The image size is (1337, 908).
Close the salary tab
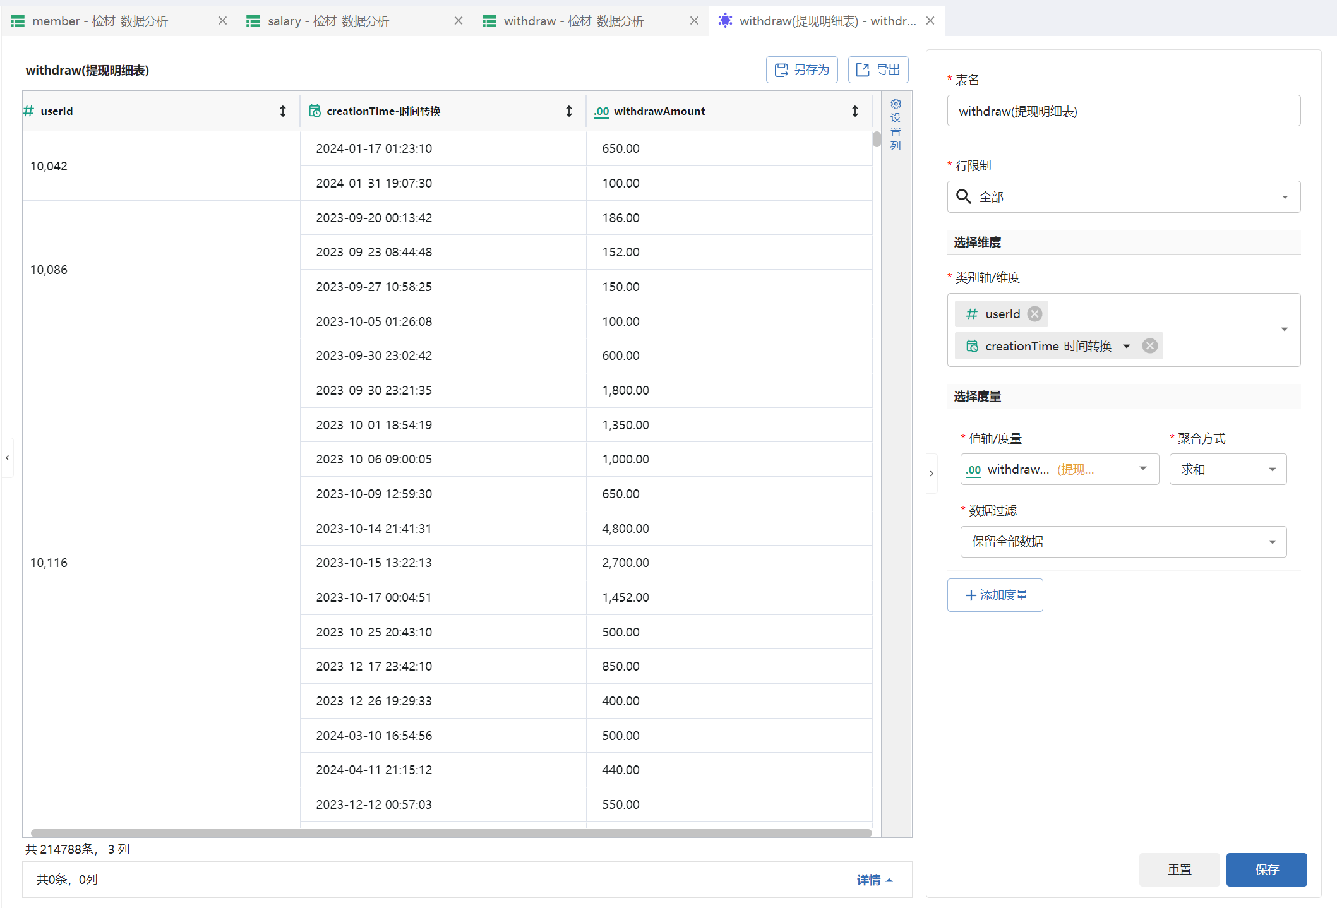[x=459, y=21]
